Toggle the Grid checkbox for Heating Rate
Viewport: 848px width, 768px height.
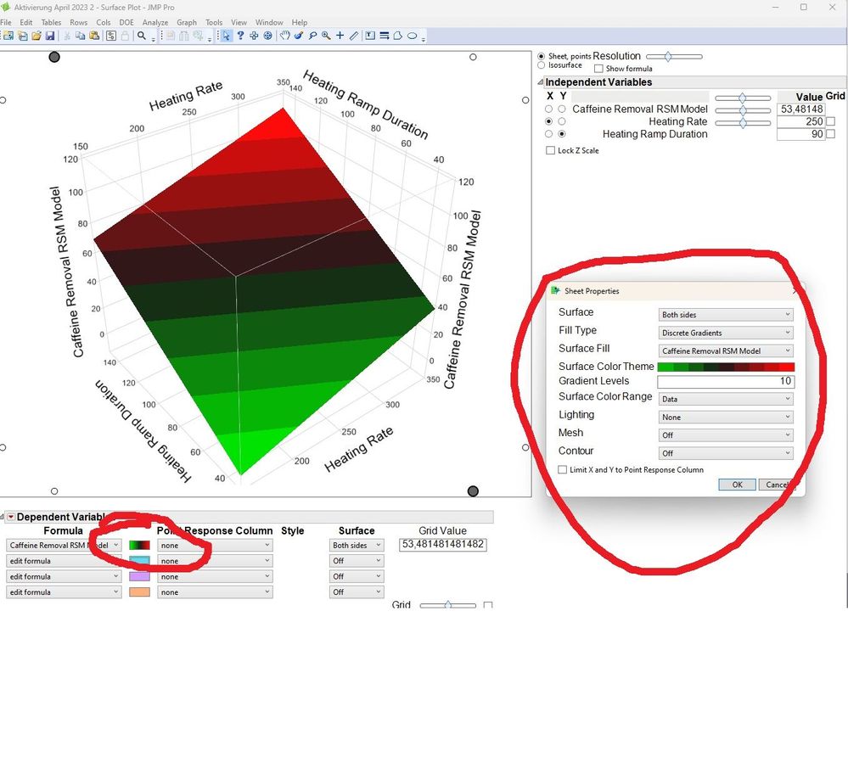tap(831, 121)
